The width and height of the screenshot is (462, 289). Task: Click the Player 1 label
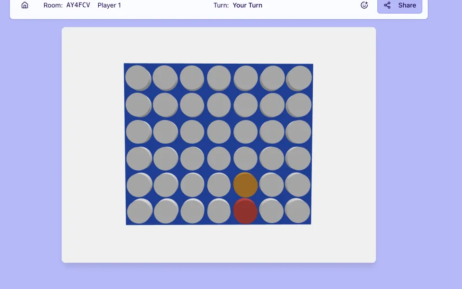109,5
